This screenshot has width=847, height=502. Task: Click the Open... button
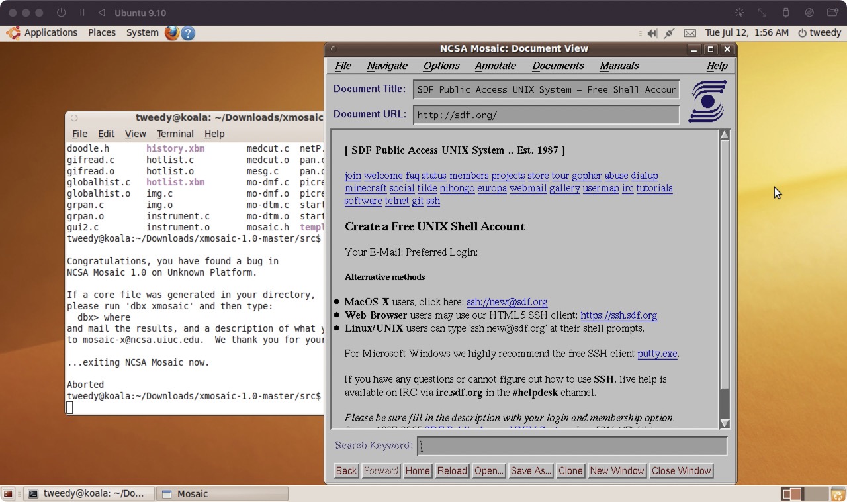[489, 471]
